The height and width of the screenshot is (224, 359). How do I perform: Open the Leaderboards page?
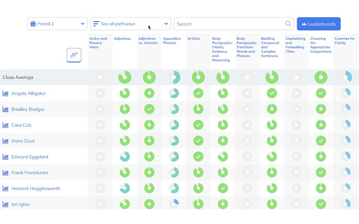tap(318, 24)
